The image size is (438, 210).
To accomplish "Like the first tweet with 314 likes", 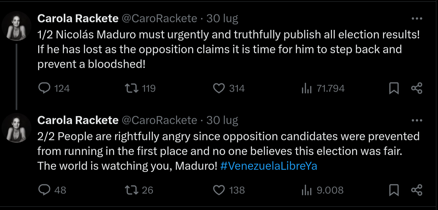I will pos(219,88).
